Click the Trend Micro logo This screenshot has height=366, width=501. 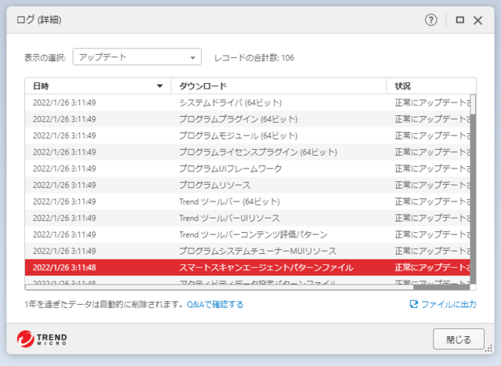[x=41, y=339]
